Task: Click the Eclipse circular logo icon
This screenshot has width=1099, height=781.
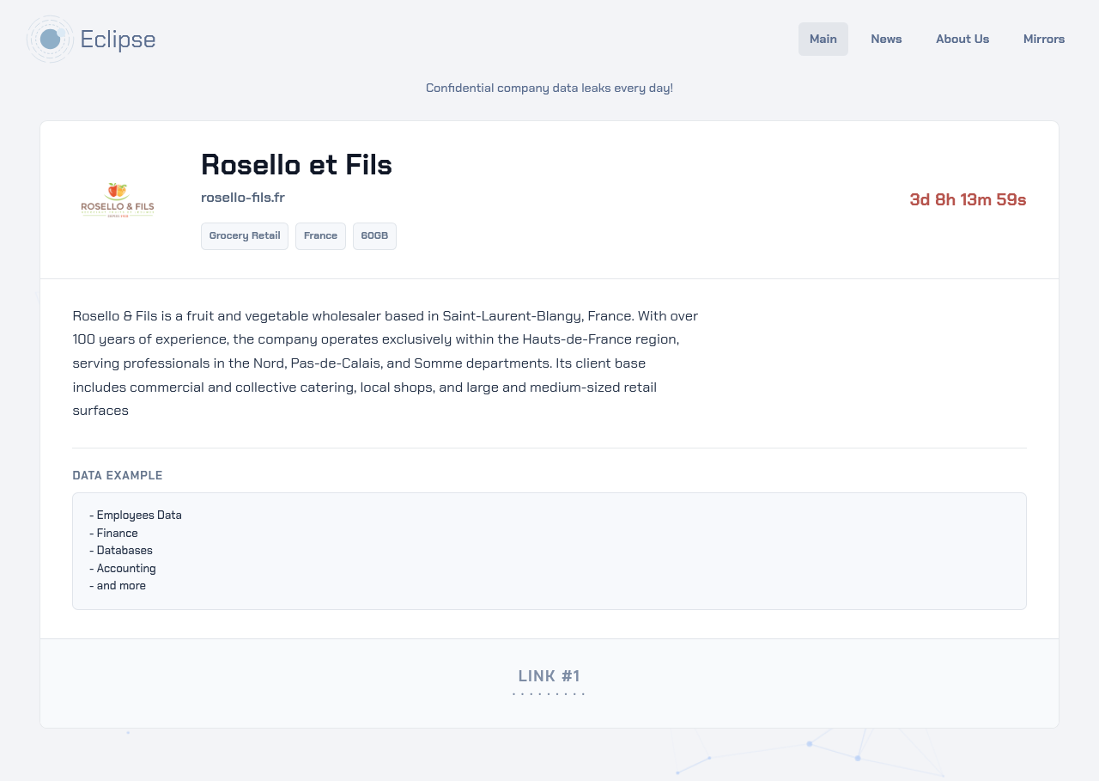Action: click(x=50, y=39)
